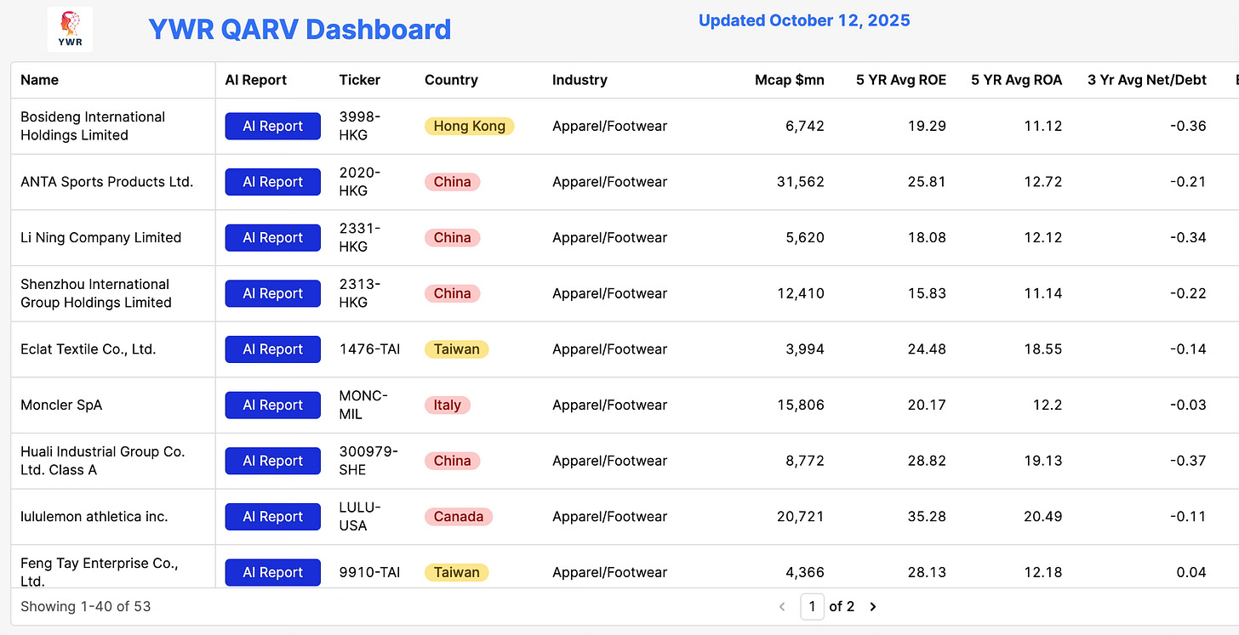Image resolution: width=1239 pixels, height=635 pixels.
Task: Select the Eclat Textile Co., Ltd. name
Action: click(88, 349)
